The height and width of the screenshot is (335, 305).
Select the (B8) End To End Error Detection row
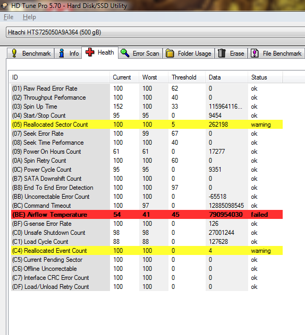(x=147, y=188)
